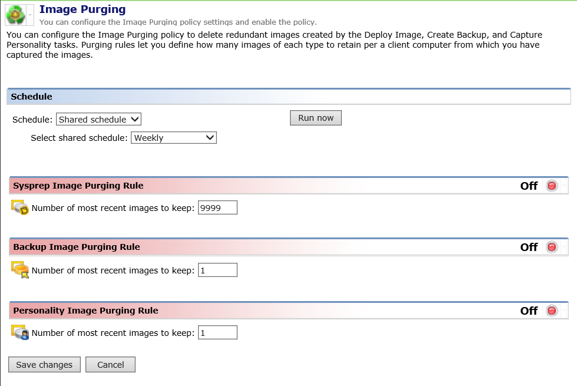The width and height of the screenshot is (577, 386).
Task: Open the Select shared schedule dropdown
Action: tap(174, 138)
